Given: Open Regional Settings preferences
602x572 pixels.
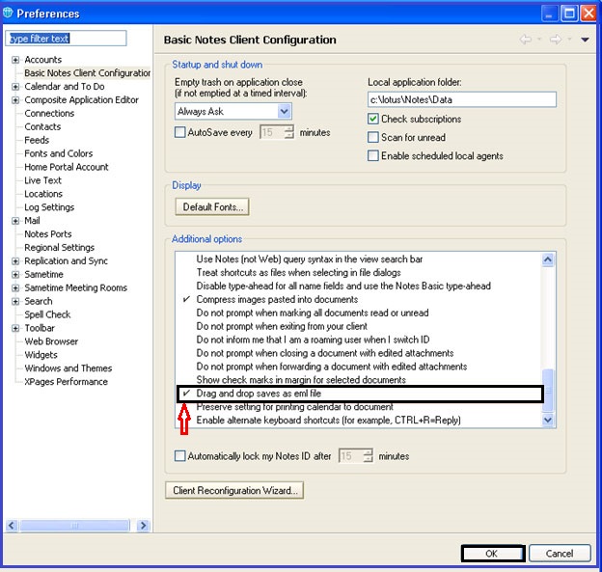Looking at the screenshot, I should [59, 248].
